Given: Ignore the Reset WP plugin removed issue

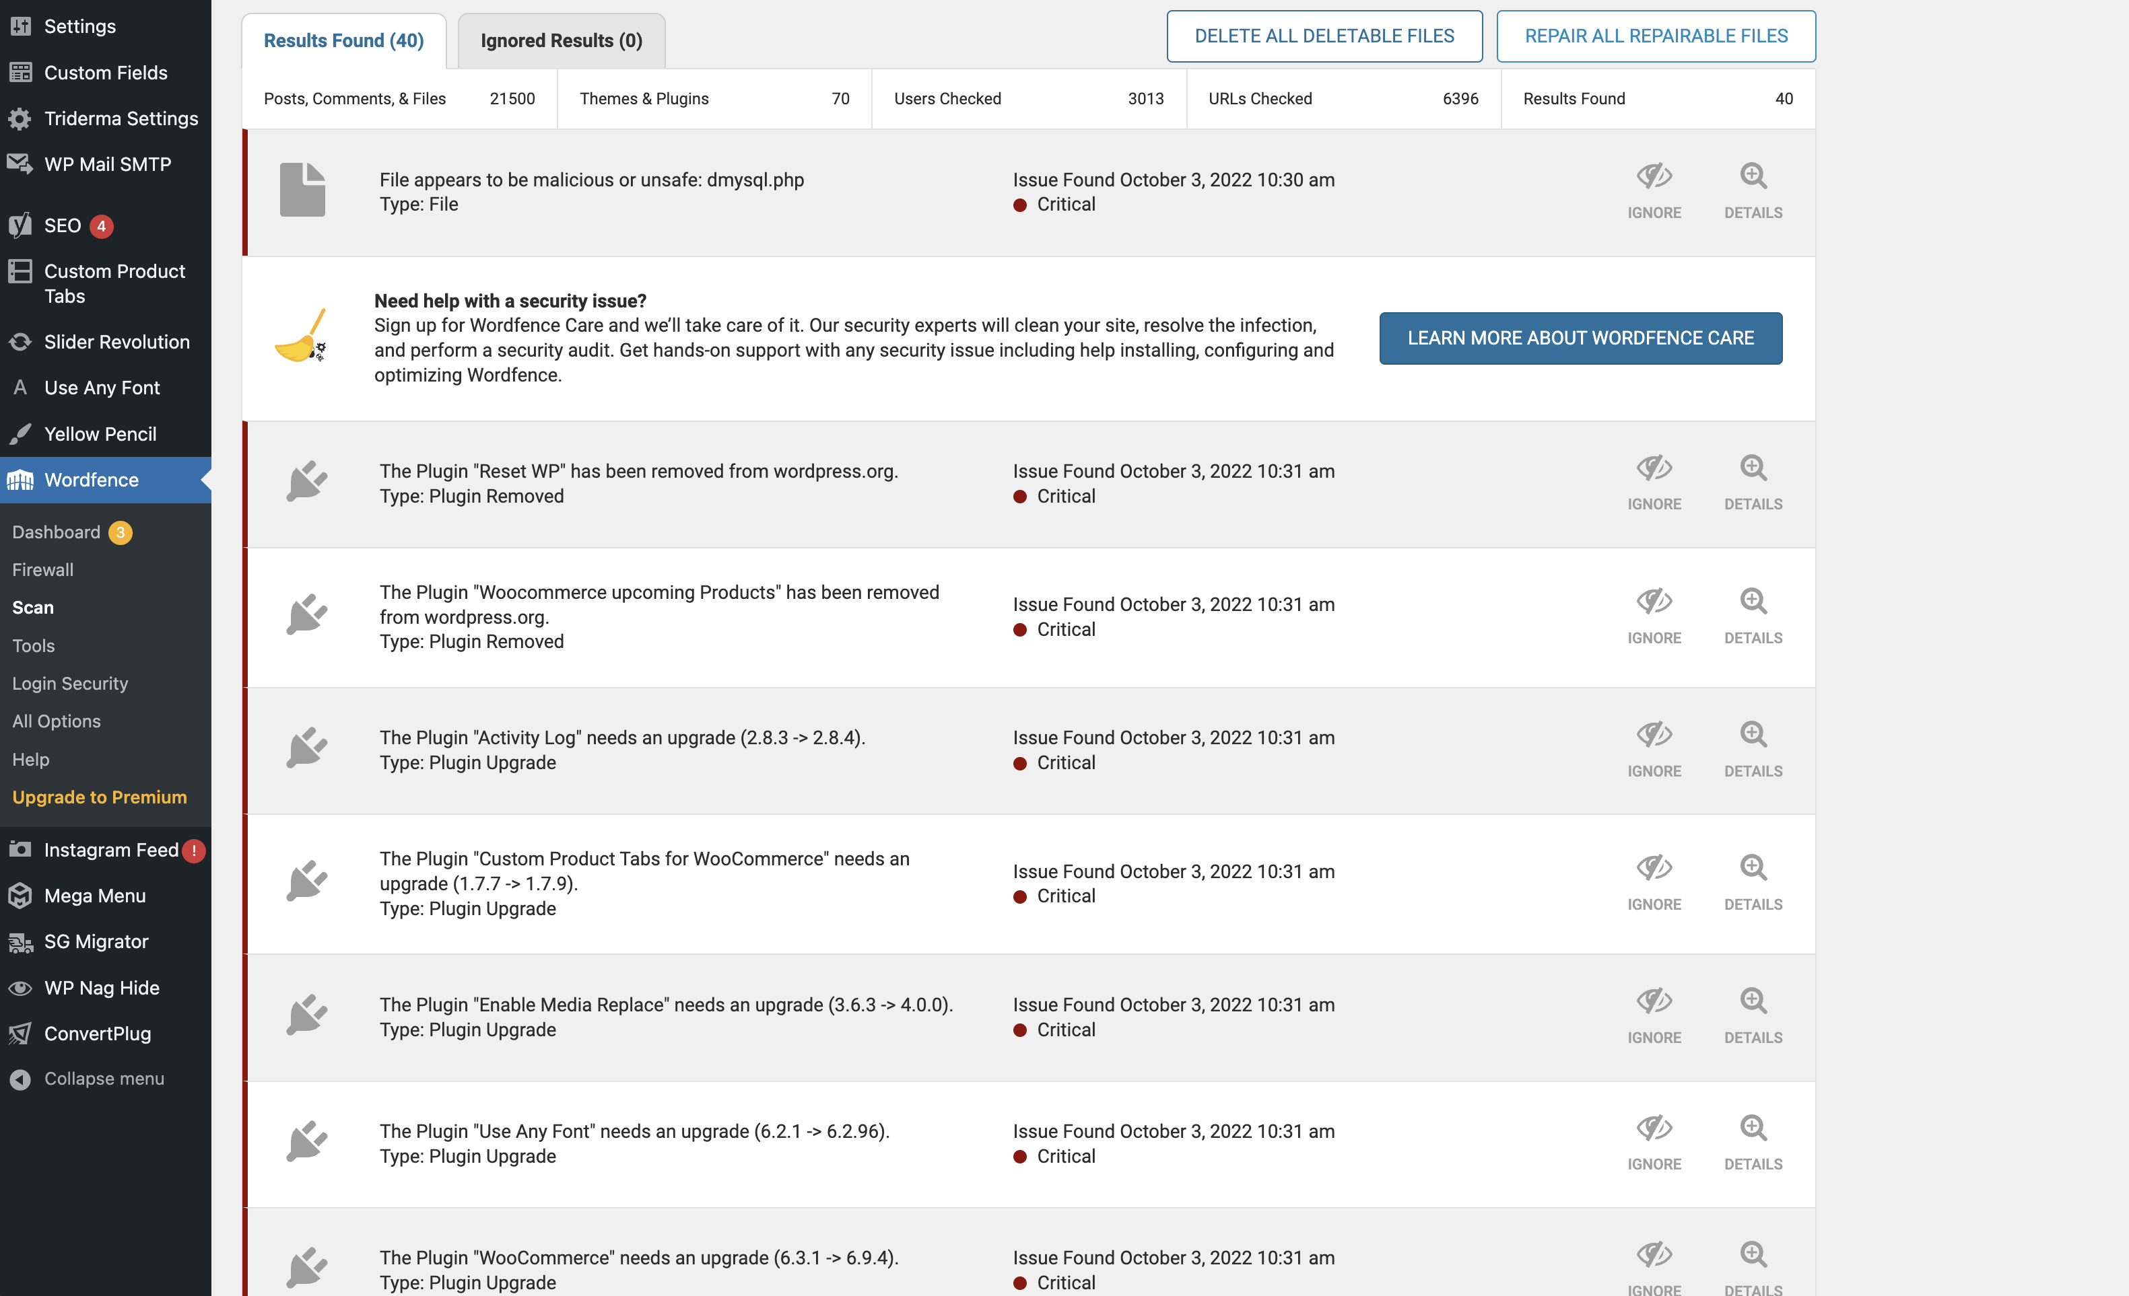Looking at the screenshot, I should click(x=1654, y=482).
